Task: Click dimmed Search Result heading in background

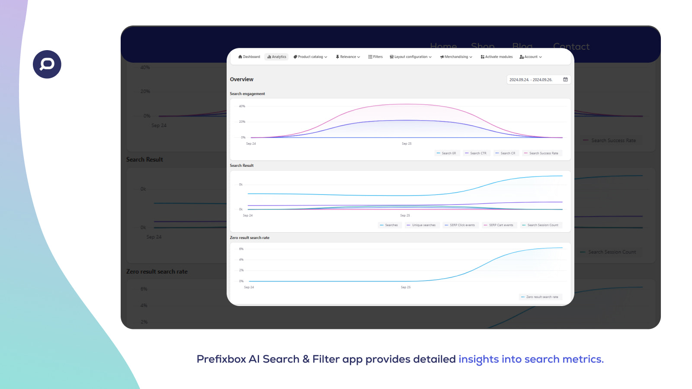Action: coord(144,159)
